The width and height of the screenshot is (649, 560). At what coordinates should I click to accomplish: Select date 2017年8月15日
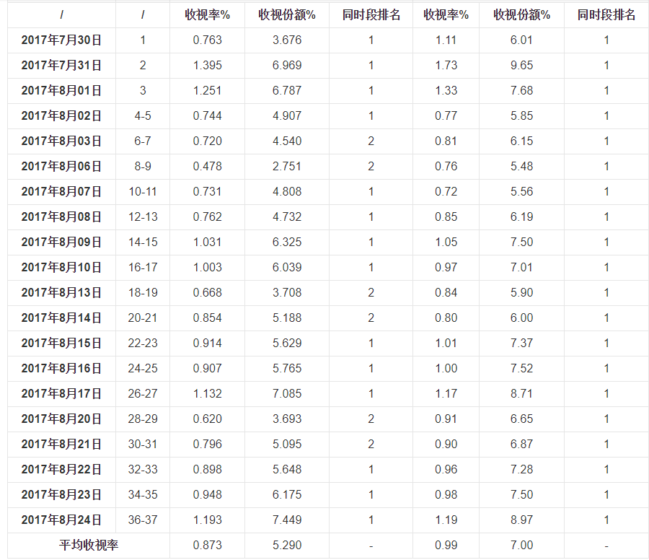(61, 344)
